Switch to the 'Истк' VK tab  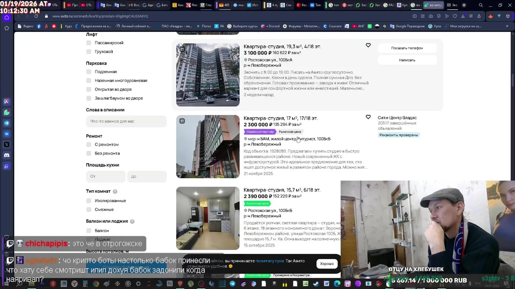(253, 5)
